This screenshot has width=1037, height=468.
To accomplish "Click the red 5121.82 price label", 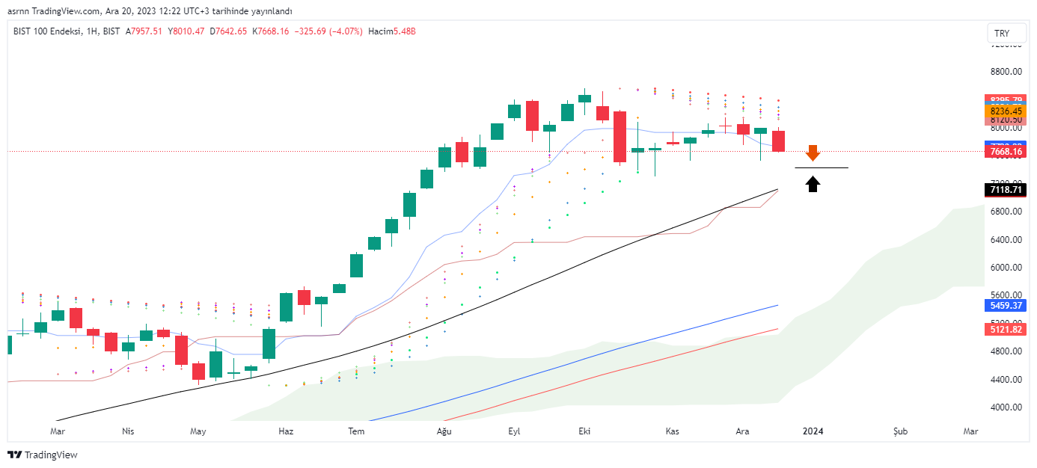I will coord(1006,330).
